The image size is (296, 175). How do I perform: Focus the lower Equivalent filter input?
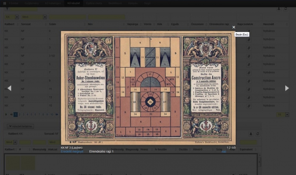click(248, 142)
